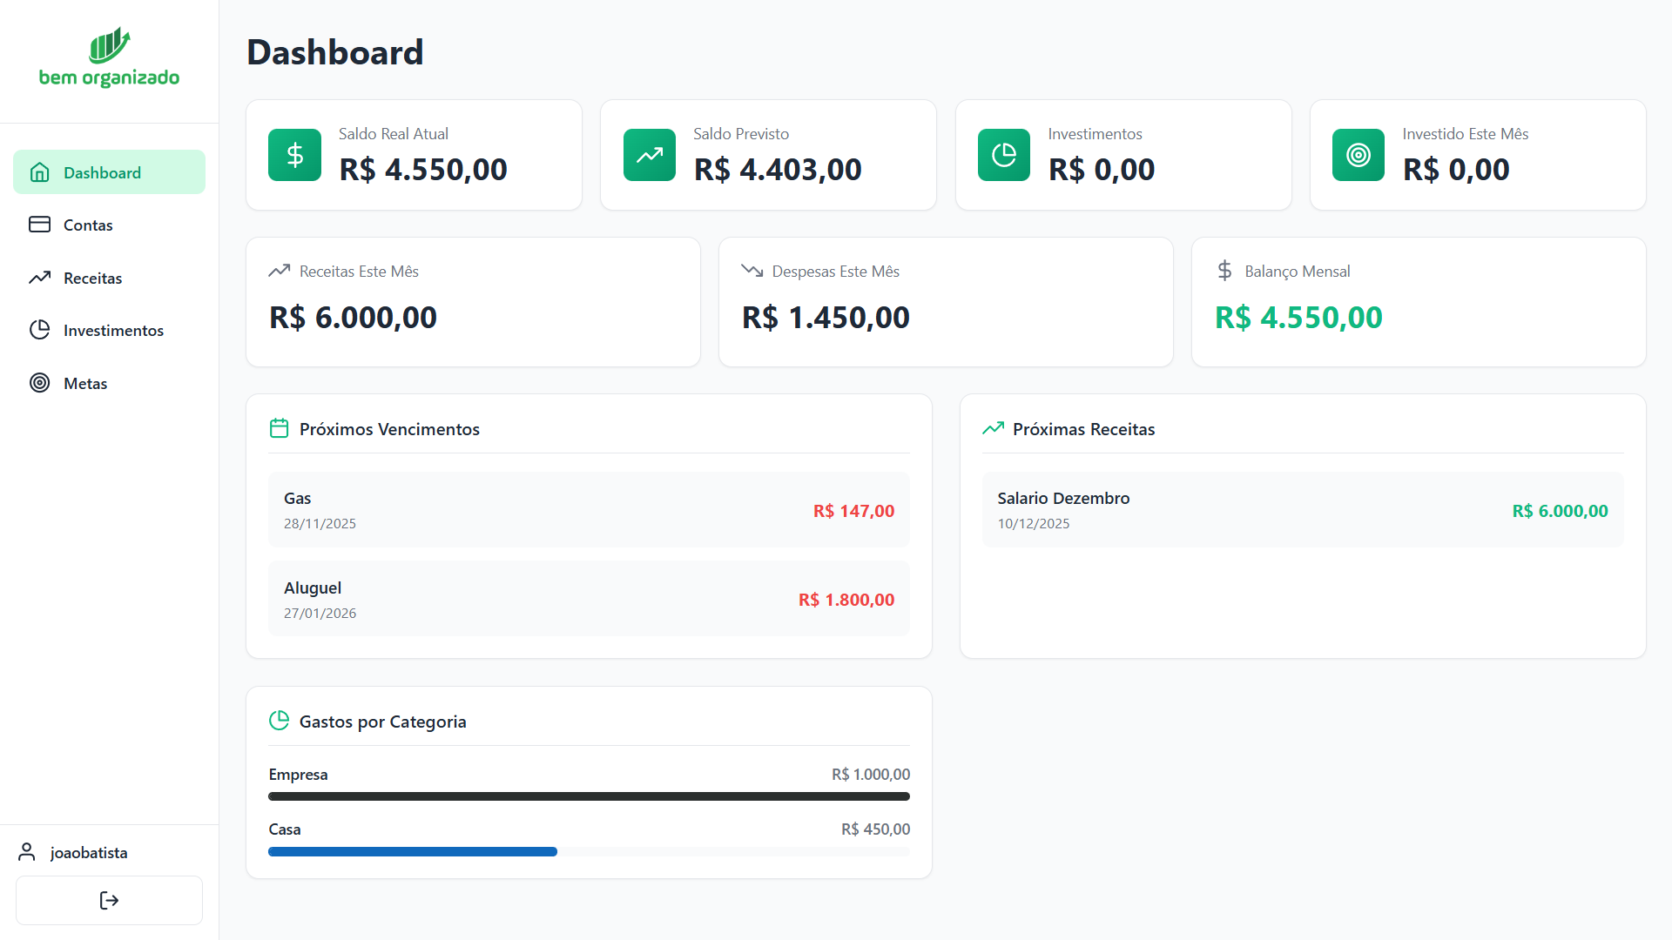Click the pie chart icon on Investimentos card

(x=1003, y=155)
